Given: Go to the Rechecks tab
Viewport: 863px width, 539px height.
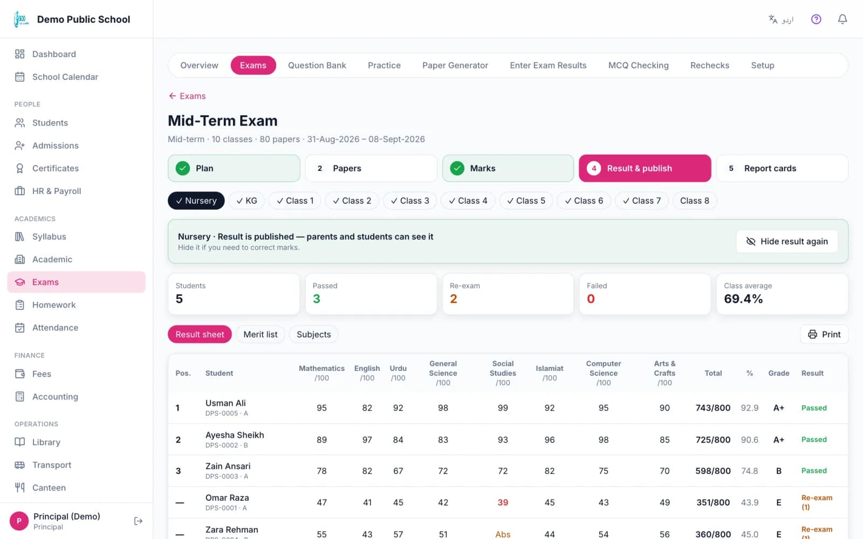Looking at the screenshot, I should 710,65.
